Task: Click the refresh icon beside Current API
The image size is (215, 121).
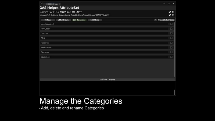Action: click(173, 12)
